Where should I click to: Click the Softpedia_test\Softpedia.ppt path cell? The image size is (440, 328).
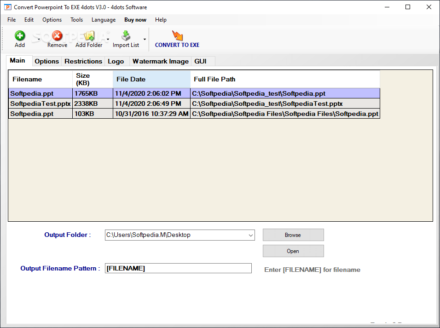click(285, 93)
